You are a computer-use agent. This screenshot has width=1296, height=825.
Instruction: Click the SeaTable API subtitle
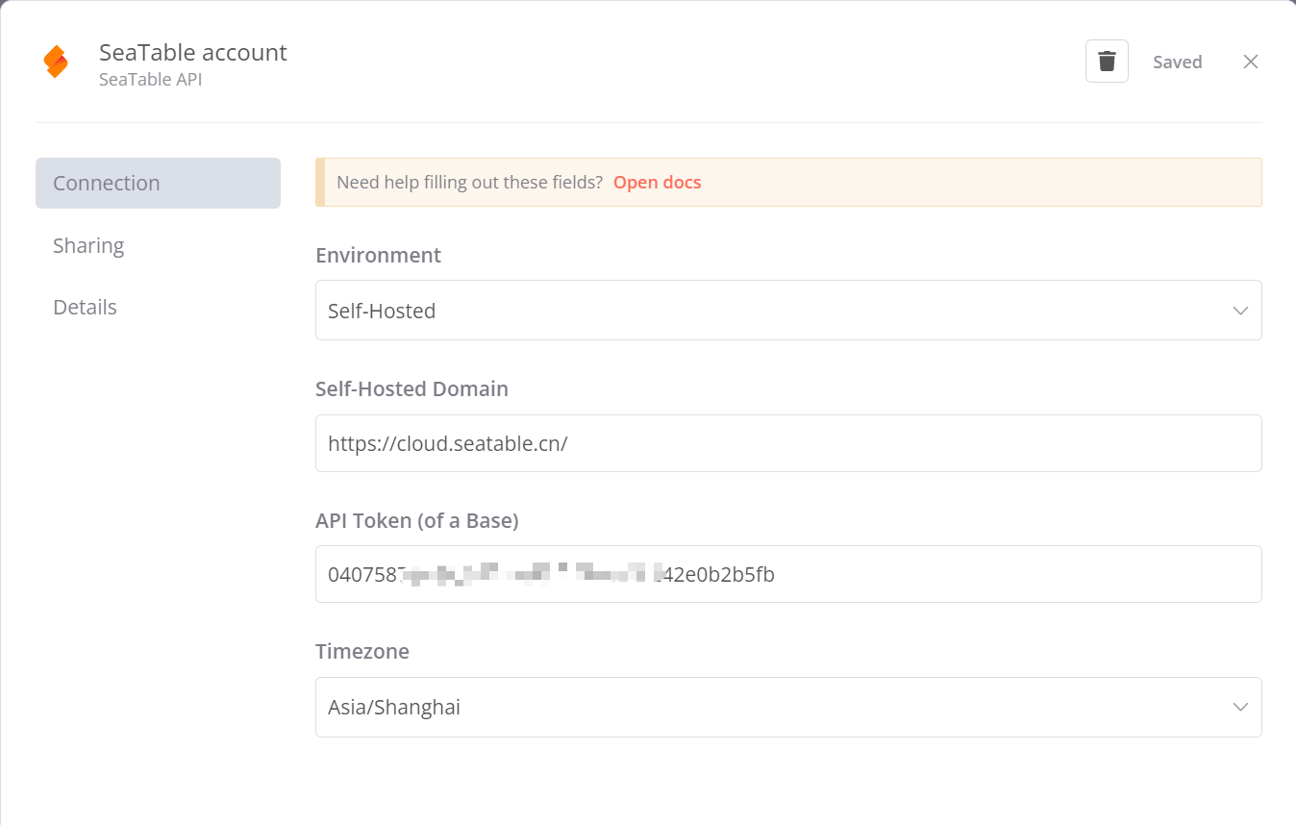tap(150, 80)
